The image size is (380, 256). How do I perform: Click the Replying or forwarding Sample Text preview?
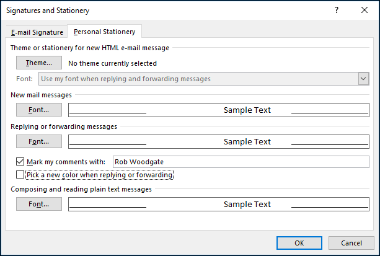point(247,141)
